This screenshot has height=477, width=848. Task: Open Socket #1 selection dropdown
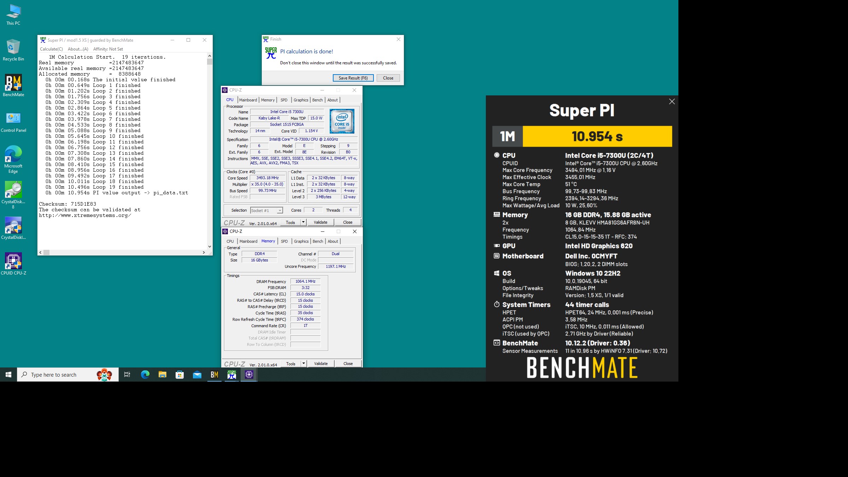click(x=266, y=211)
